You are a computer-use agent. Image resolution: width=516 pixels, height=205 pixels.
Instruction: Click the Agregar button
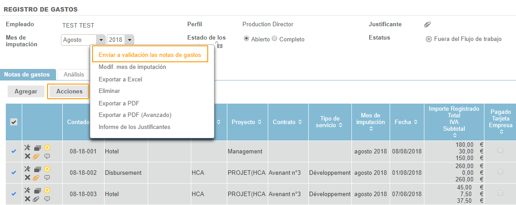[x=26, y=91]
